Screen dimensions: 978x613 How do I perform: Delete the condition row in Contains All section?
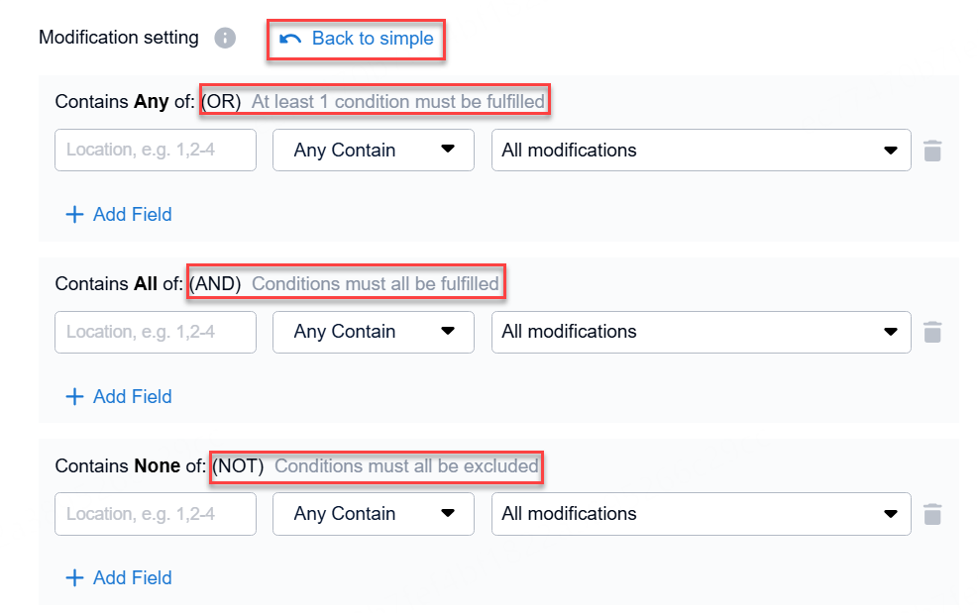click(x=931, y=332)
